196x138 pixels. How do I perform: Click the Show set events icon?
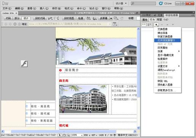(144, 25)
